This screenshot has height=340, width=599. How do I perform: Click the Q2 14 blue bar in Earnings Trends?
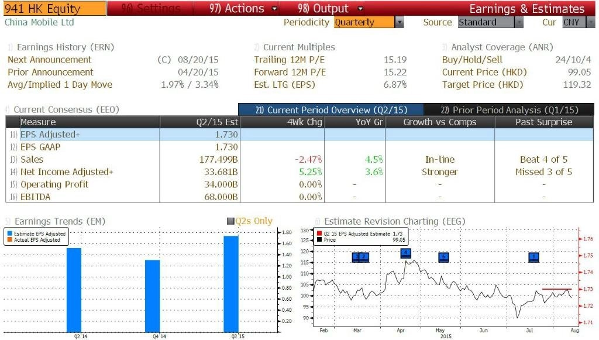74,290
